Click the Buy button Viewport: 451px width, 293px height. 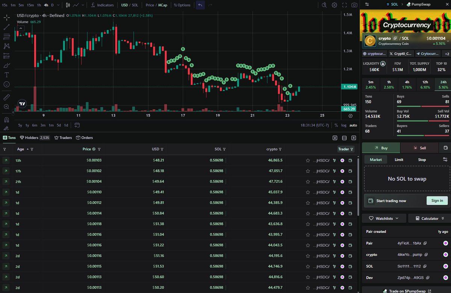pyautogui.click(x=381, y=148)
